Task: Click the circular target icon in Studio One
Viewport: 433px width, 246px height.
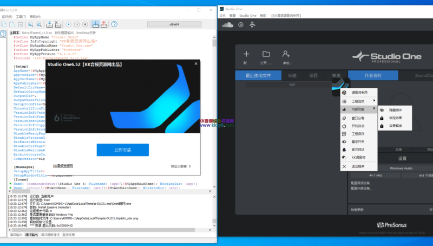Action: click(x=241, y=25)
